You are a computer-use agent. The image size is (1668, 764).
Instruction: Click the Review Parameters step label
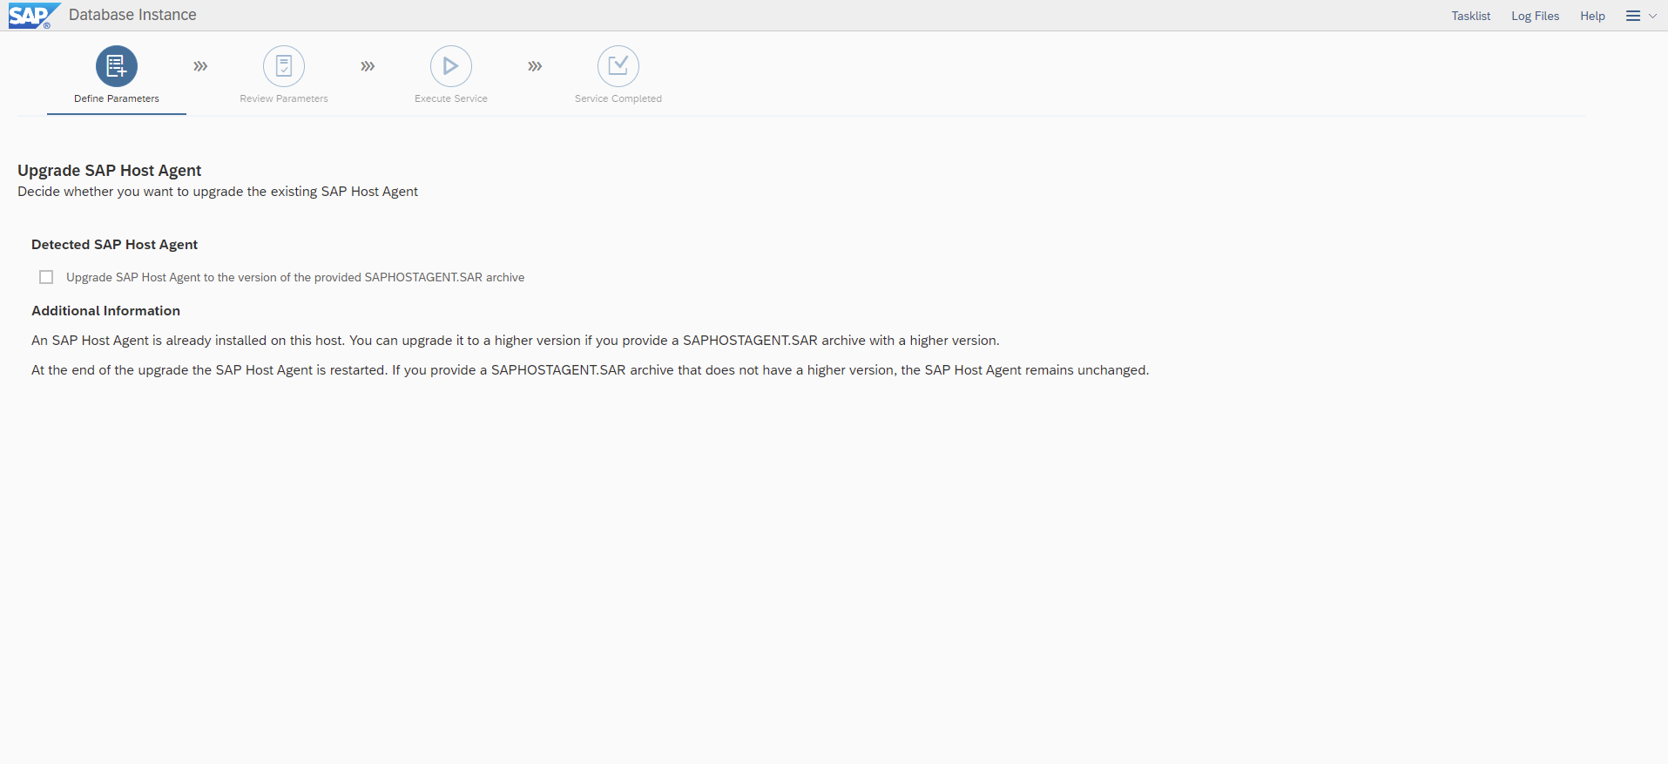click(x=284, y=98)
